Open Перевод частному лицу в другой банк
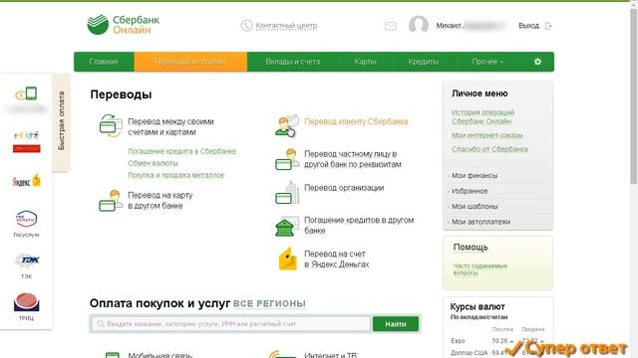This screenshot has width=638, height=358. [x=352, y=159]
